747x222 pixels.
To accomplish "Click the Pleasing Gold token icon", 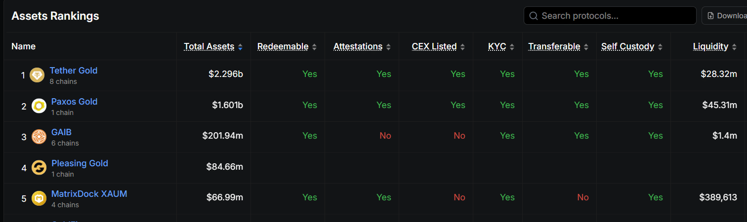I will click(39, 168).
